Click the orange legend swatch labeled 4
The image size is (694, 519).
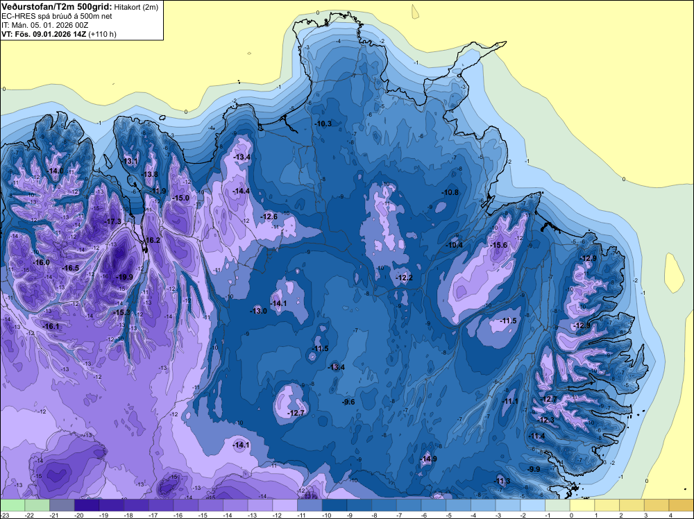(682, 505)
